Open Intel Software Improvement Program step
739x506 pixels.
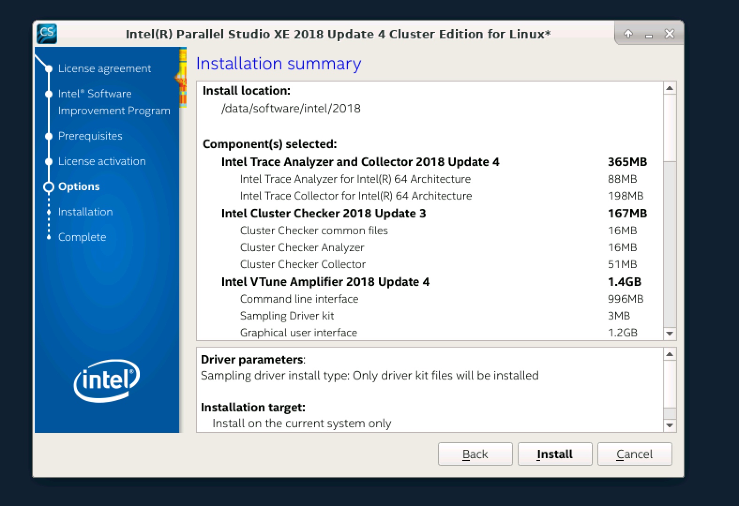coord(113,102)
